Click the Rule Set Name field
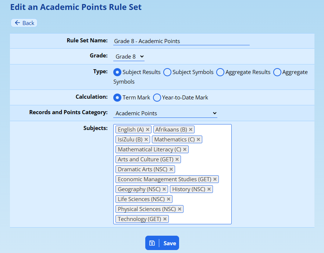Viewport: 324px width, 253px height. (181, 41)
